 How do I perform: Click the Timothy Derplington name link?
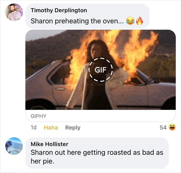tap(59, 10)
